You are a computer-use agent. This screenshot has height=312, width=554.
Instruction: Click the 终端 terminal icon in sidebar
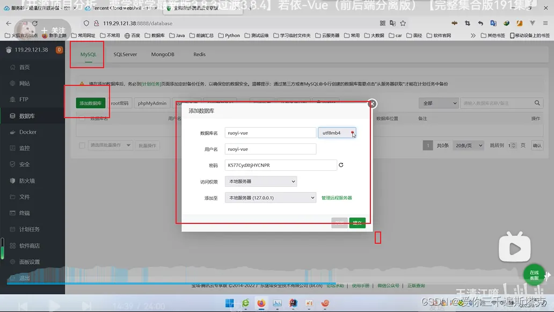tap(13, 213)
